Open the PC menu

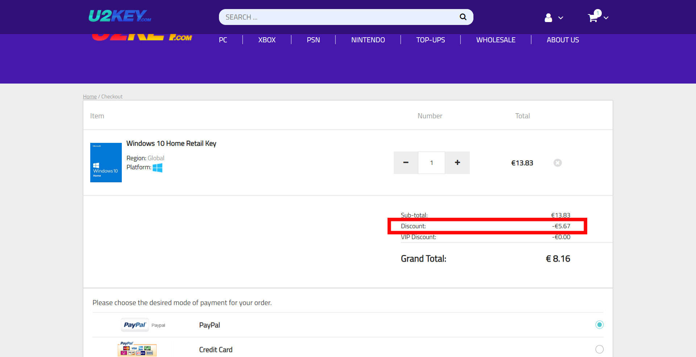coord(223,40)
